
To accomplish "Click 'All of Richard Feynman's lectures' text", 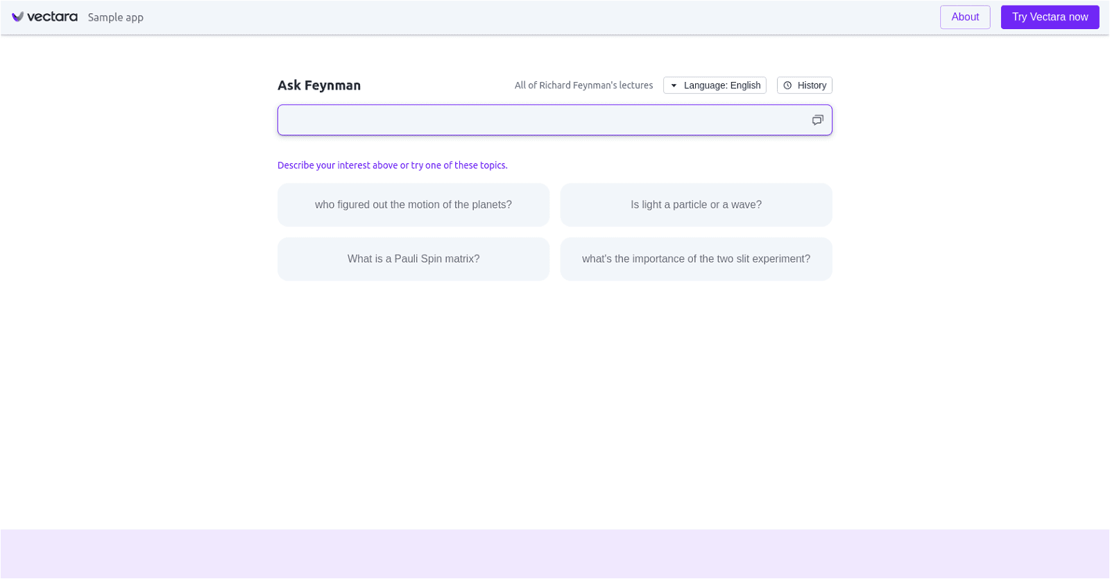I will coord(583,85).
